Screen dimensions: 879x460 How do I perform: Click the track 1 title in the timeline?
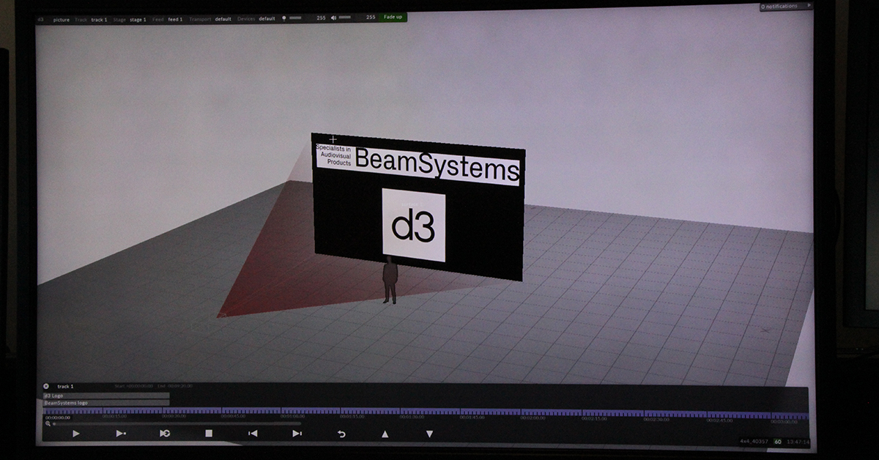pos(65,386)
